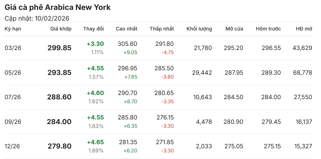Viewport: 321px width, 159px height.
Task: Click the 05/26 volume value 29,442
Action: tap(202, 73)
